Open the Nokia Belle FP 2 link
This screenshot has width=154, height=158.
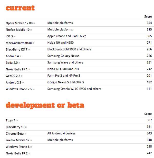(x=18, y=153)
